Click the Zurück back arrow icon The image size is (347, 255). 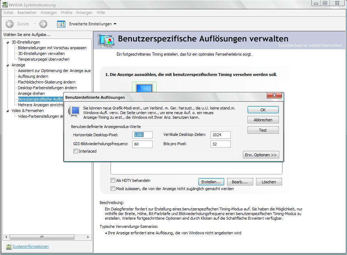click(10, 24)
